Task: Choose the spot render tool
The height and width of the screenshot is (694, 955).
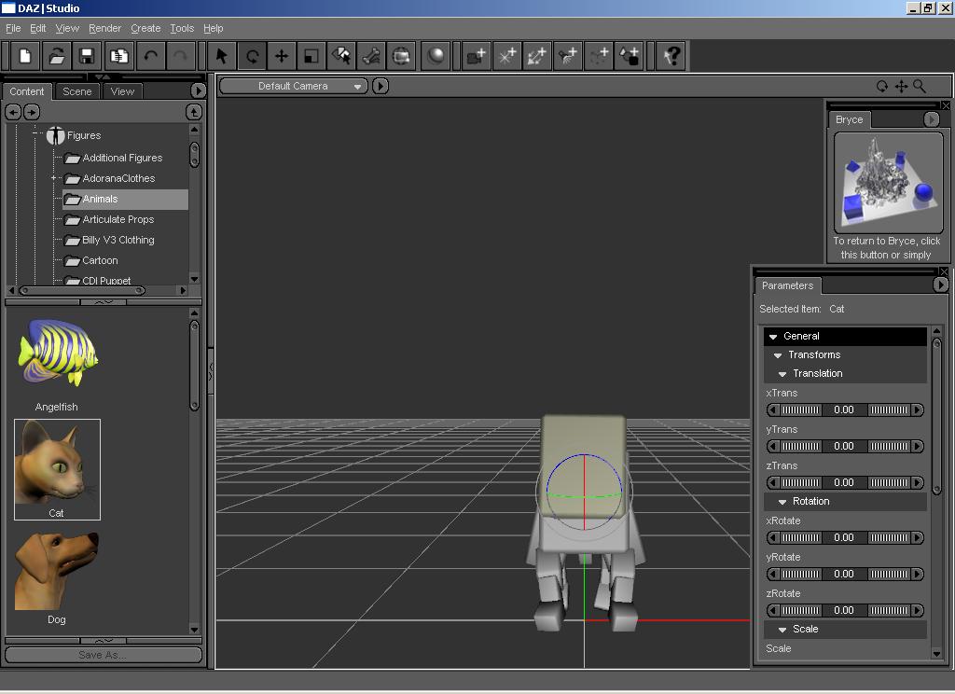Action: [x=401, y=56]
